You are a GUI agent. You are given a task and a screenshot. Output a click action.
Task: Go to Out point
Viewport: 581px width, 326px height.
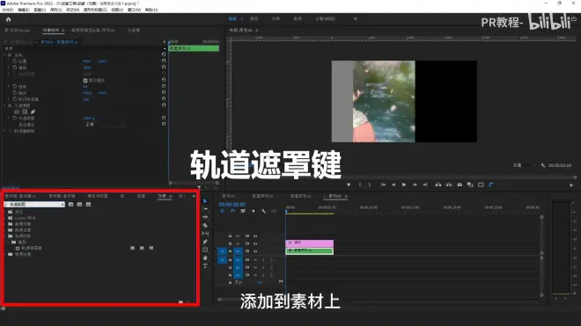coord(425,185)
